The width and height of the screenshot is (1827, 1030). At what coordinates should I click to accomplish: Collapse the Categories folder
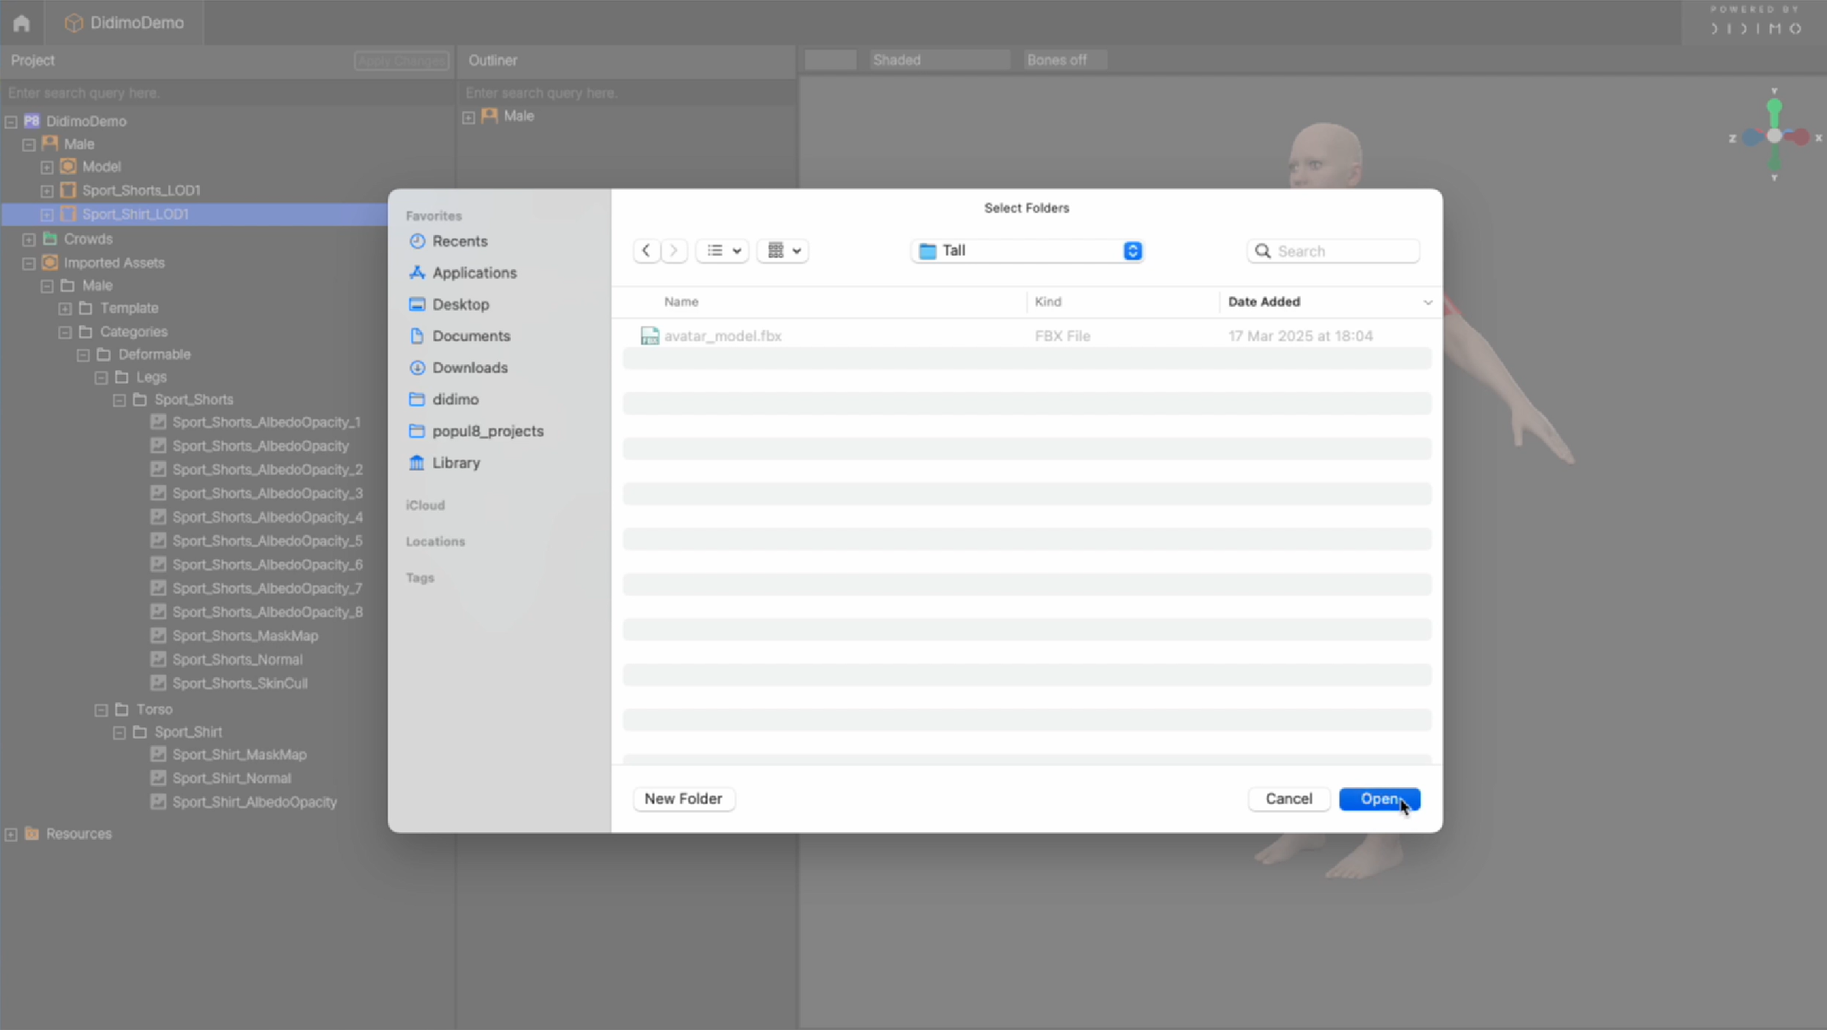(65, 333)
